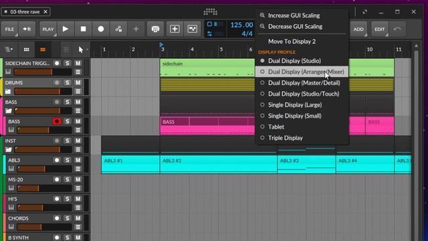Select Dual Display (Master/Detail) profile
Image resolution: width=428 pixels, height=241 pixels.
tap(302, 83)
